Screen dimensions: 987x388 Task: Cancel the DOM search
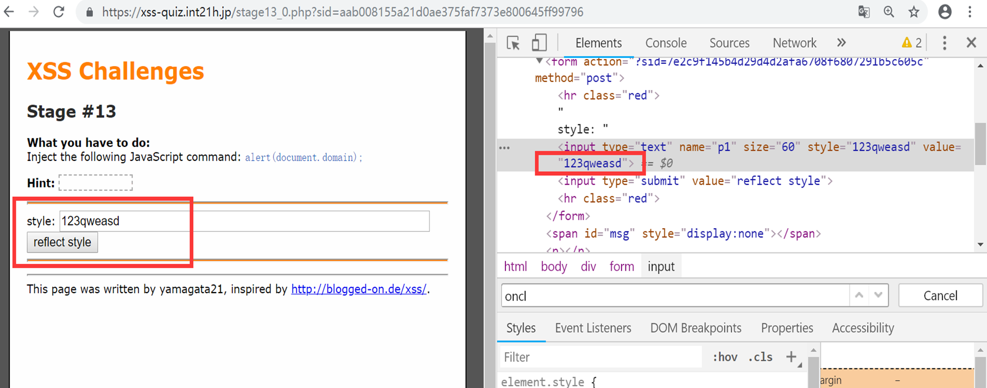[x=940, y=295]
